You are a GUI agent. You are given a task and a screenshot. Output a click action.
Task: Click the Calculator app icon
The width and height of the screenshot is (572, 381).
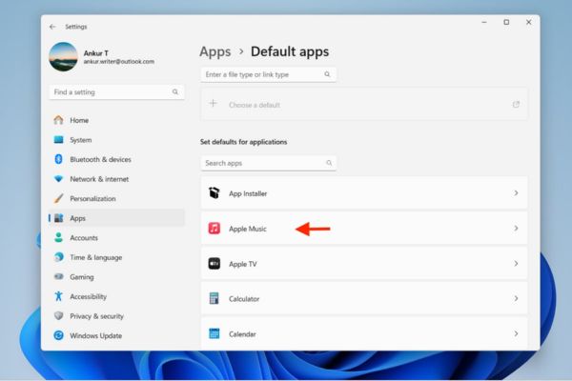(x=214, y=299)
